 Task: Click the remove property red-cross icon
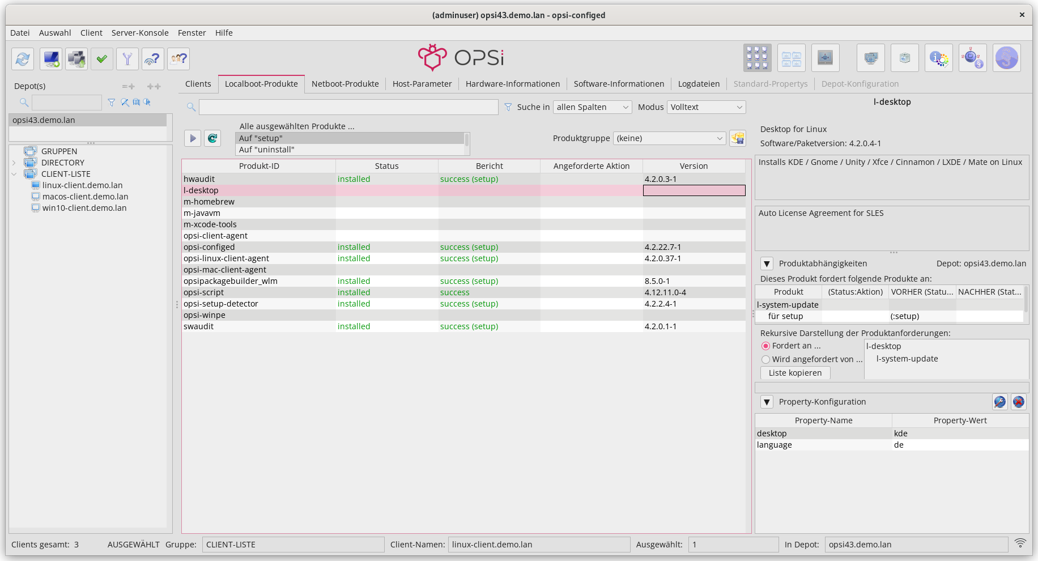point(1019,402)
